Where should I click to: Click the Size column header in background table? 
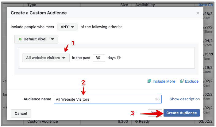pos(124,5)
